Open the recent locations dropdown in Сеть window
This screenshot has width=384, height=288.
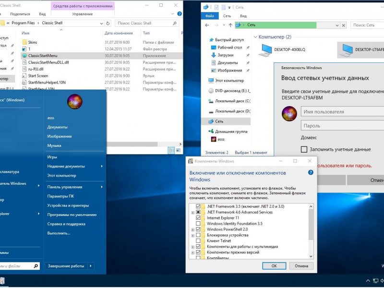[x=224, y=25]
